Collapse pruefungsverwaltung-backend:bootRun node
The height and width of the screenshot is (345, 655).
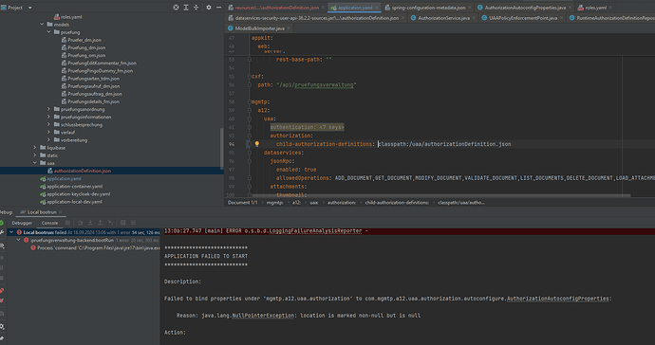pyautogui.click(x=18, y=241)
